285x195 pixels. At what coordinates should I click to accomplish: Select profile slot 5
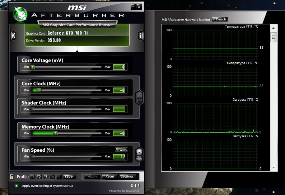59,177
